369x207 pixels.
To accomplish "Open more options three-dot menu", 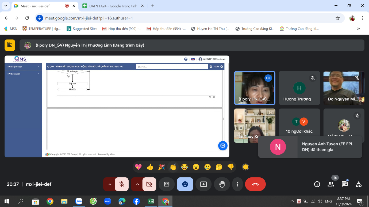I will [237, 184].
